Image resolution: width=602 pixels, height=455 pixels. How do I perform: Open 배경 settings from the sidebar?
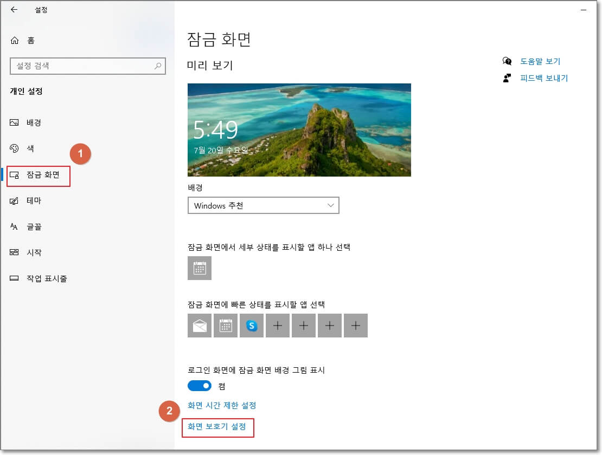33,122
